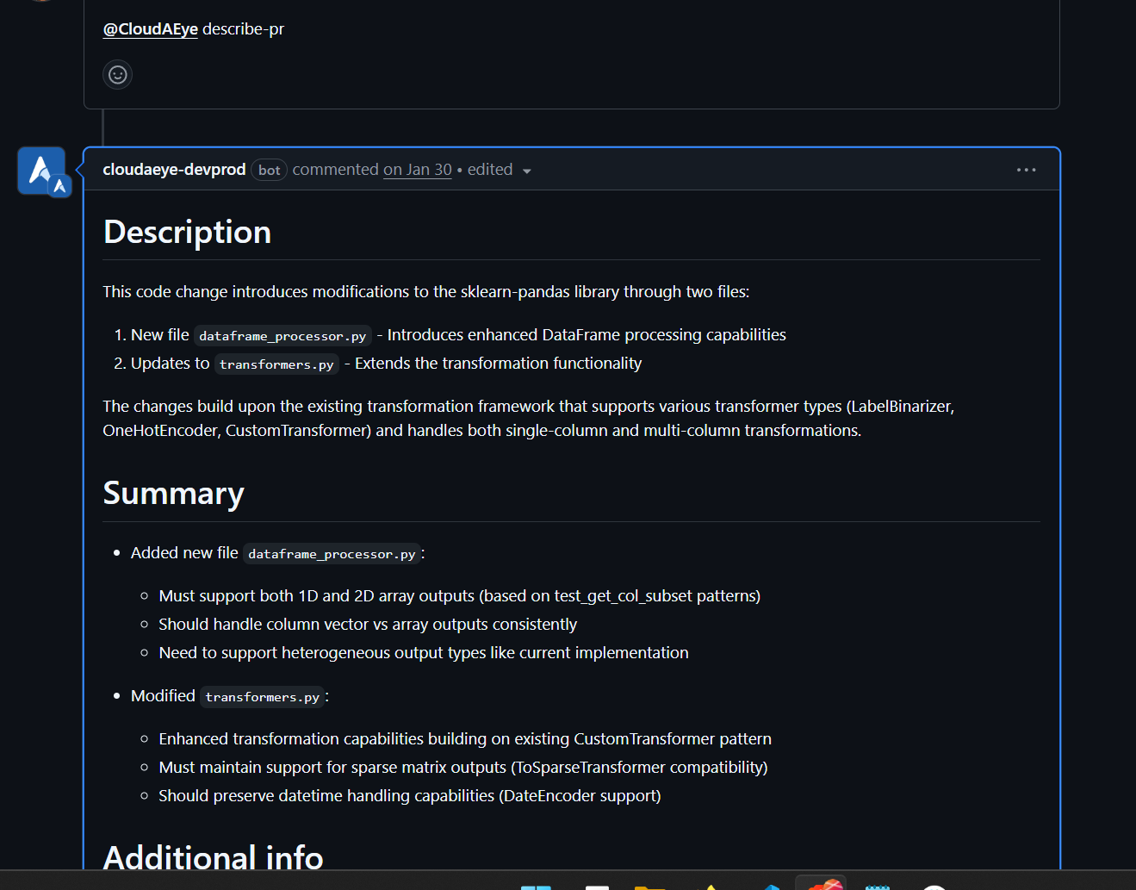Open the emoji reaction picker on describe-pr comment
Screen dimensions: 1136x890
117,75
